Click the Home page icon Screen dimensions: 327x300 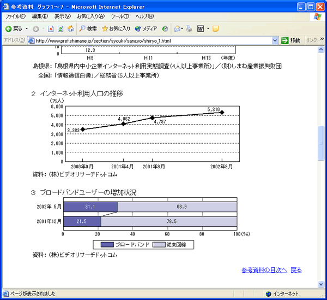coord(71,28)
